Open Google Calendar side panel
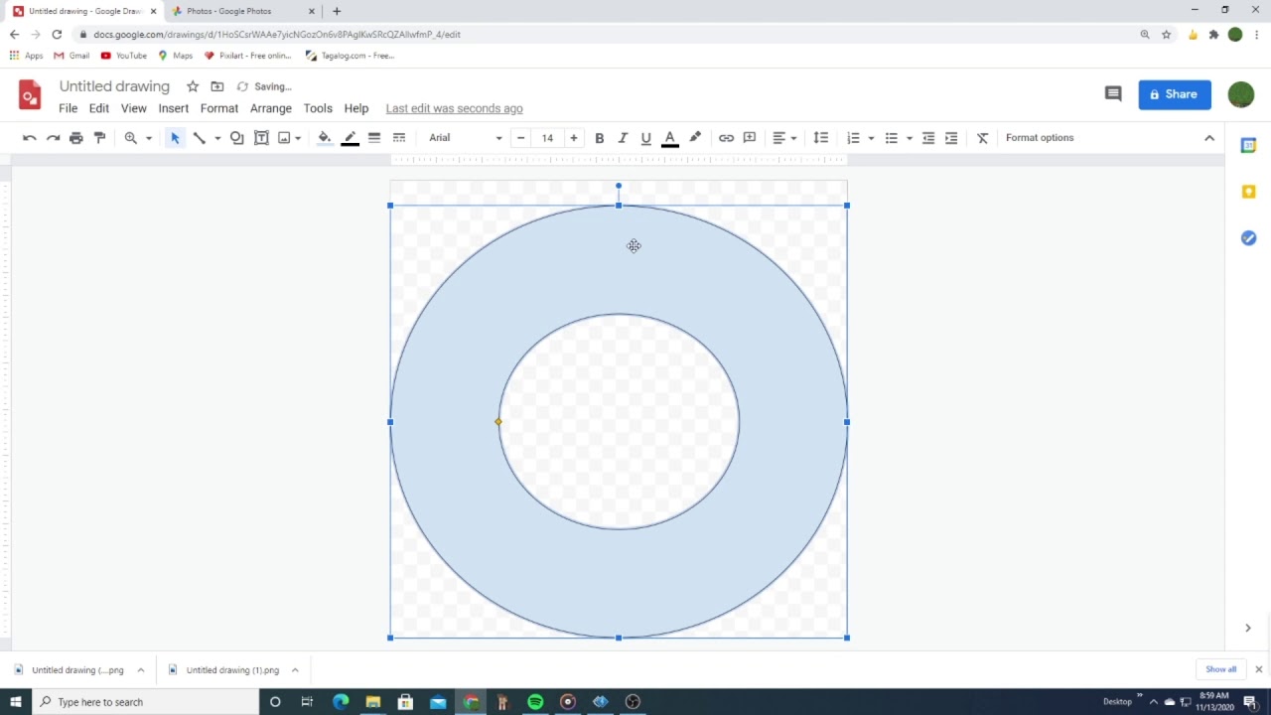The height and width of the screenshot is (715, 1271). click(1249, 146)
